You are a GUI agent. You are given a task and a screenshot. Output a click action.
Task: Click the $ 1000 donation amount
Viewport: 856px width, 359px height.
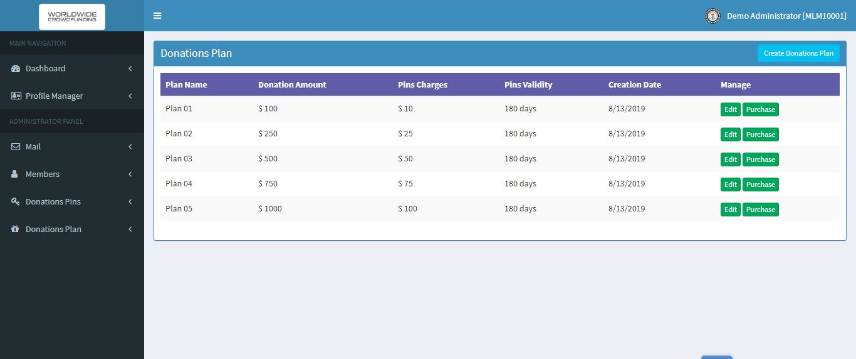(270, 208)
